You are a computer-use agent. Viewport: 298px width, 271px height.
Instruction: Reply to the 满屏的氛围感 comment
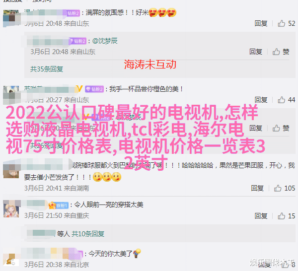[261, 23]
